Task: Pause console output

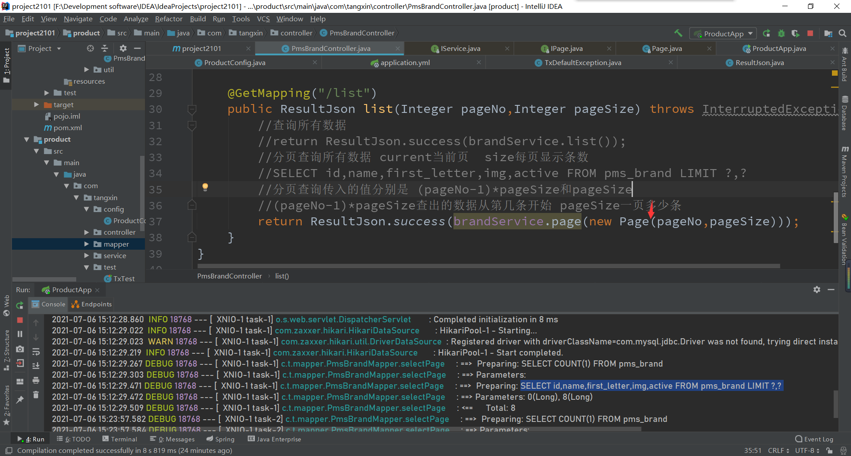Action: (20, 334)
